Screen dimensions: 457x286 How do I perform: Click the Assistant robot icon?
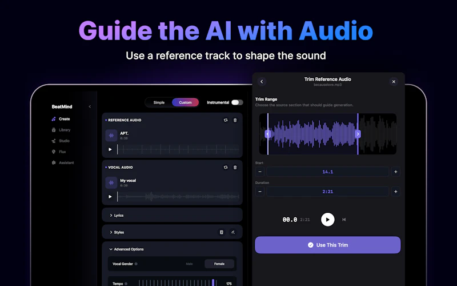54,163
